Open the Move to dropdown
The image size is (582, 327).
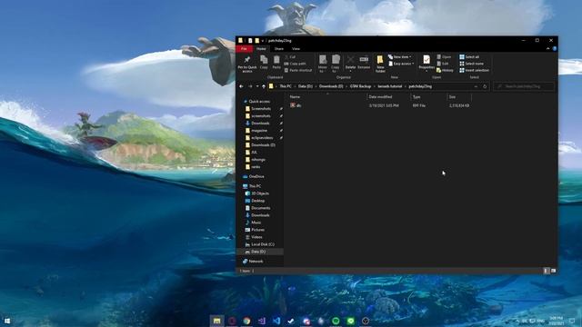click(323, 64)
